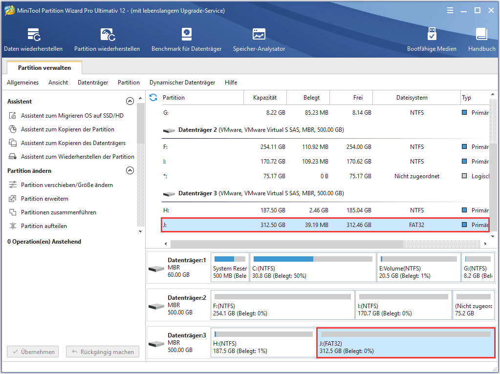Sort by Belegt column header

pyautogui.click(x=308, y=98)
